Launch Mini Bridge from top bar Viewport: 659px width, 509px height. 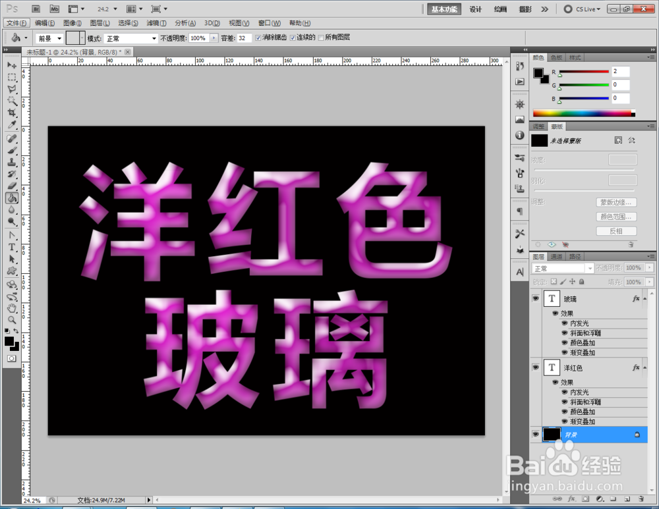[x=54, y=9]
